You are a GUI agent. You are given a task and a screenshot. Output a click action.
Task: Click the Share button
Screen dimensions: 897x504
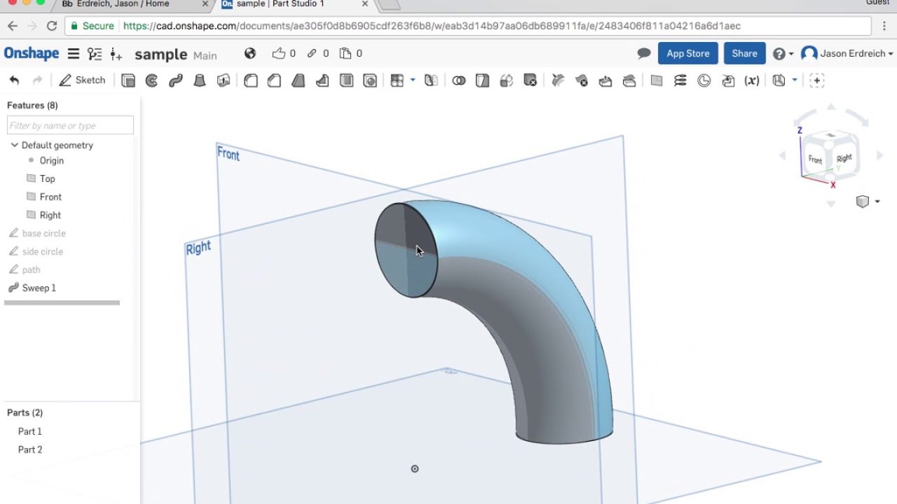pyautogui.click(x=744, y=53)
